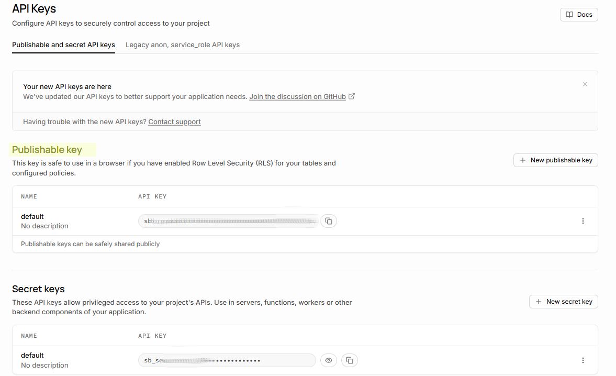
Task: Click the external link icon beside GitHub
Action: tap(352, 96)
